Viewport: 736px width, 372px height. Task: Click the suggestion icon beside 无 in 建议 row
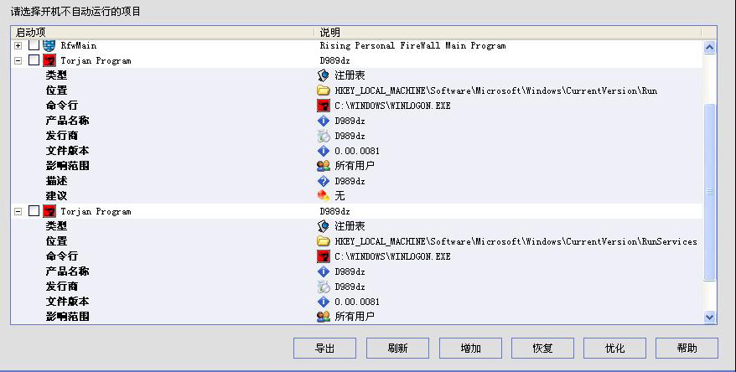324,195
